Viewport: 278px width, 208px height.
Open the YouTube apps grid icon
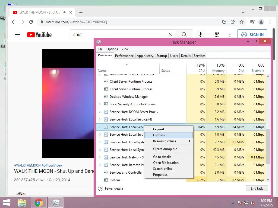click(217, 35)
